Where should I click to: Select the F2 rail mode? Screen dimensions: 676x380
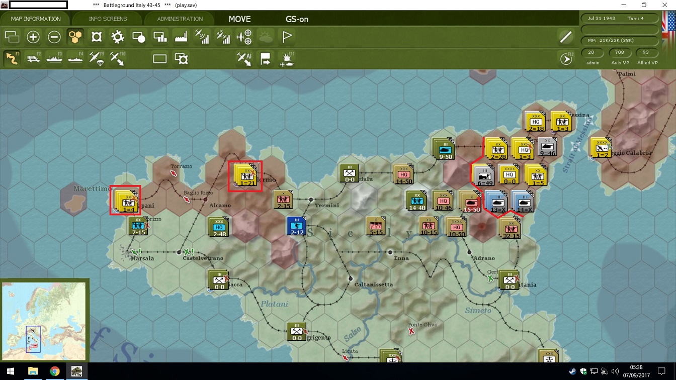point(33,58)
